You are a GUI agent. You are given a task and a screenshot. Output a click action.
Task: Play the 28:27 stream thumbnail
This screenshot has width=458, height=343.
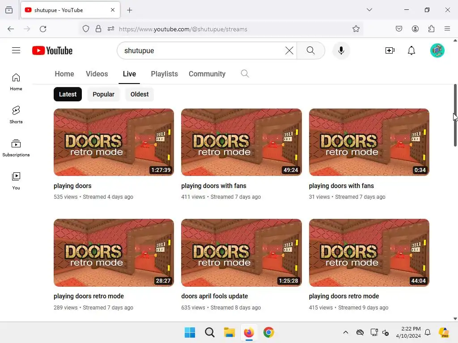click(114, 253)
